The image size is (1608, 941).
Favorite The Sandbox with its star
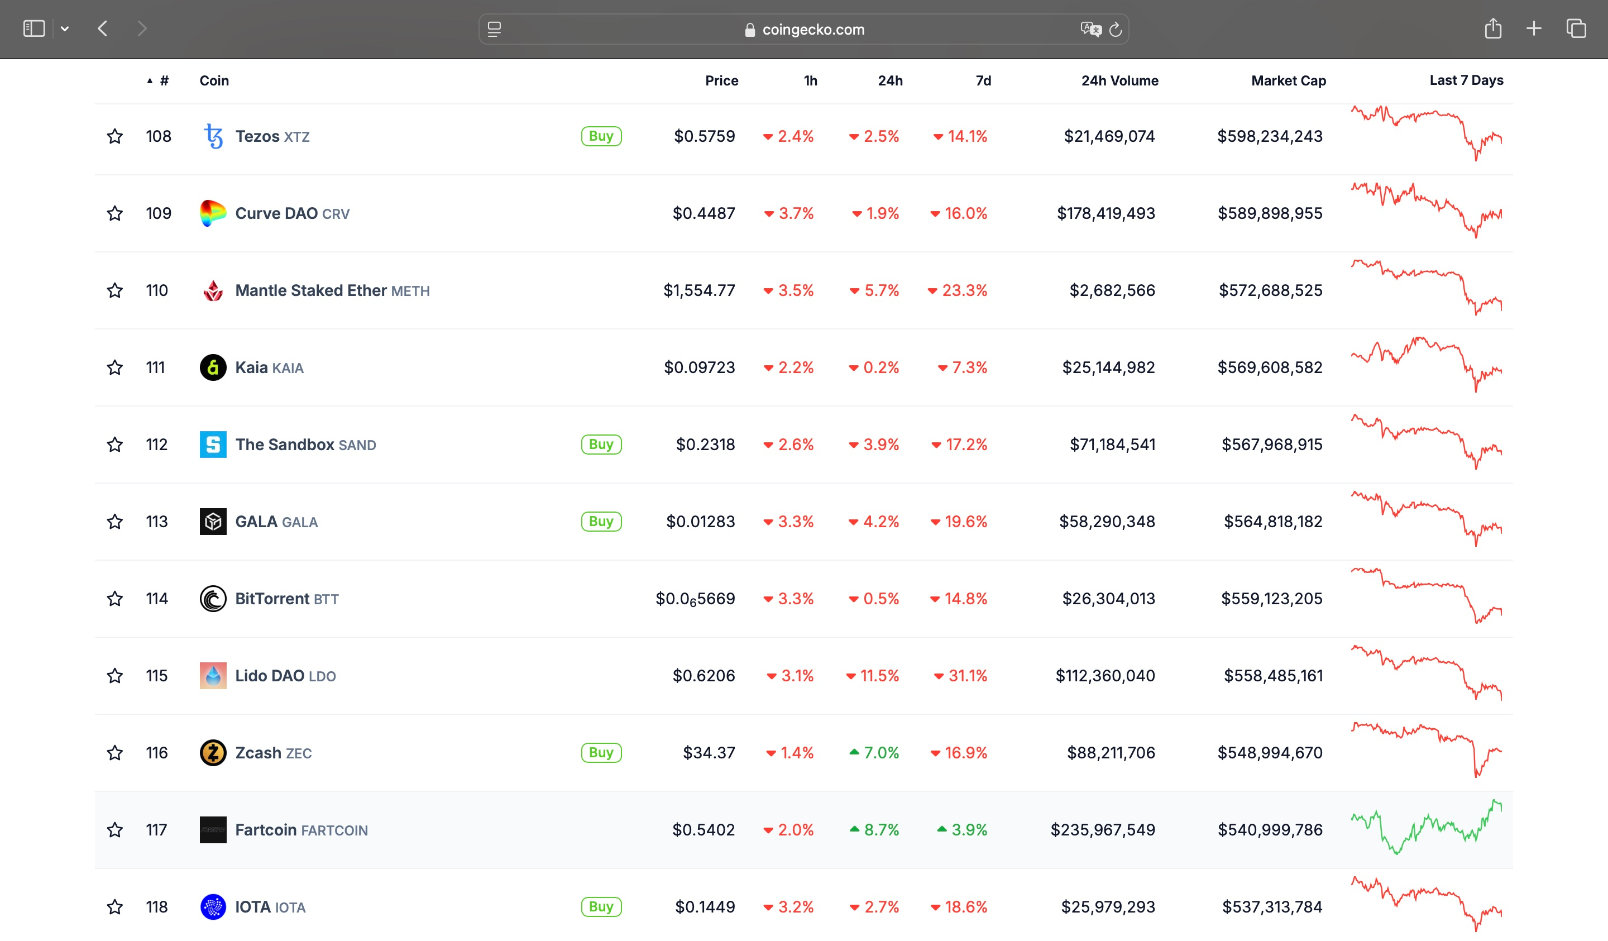pos(115,445)
